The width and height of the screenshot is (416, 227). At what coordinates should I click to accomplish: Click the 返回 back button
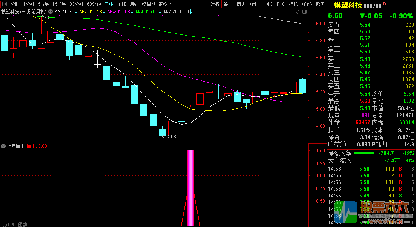(x=320, y=4)
